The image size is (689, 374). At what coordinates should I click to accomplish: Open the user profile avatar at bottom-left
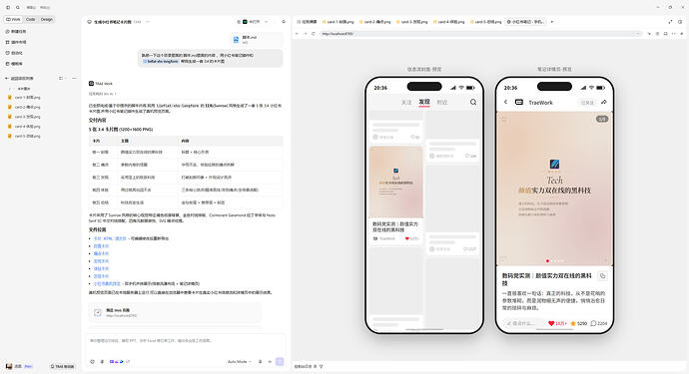(9, 366)
